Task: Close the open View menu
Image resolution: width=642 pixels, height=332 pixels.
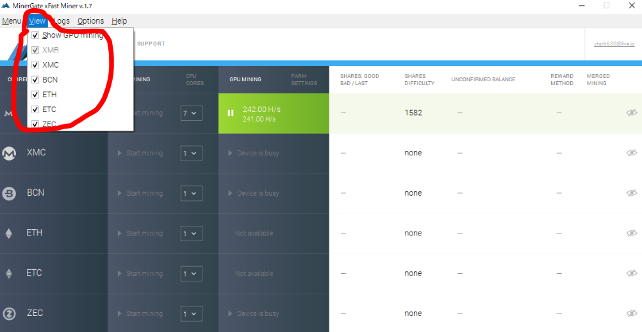Action: pyautogui.click(x=37, y=21)
